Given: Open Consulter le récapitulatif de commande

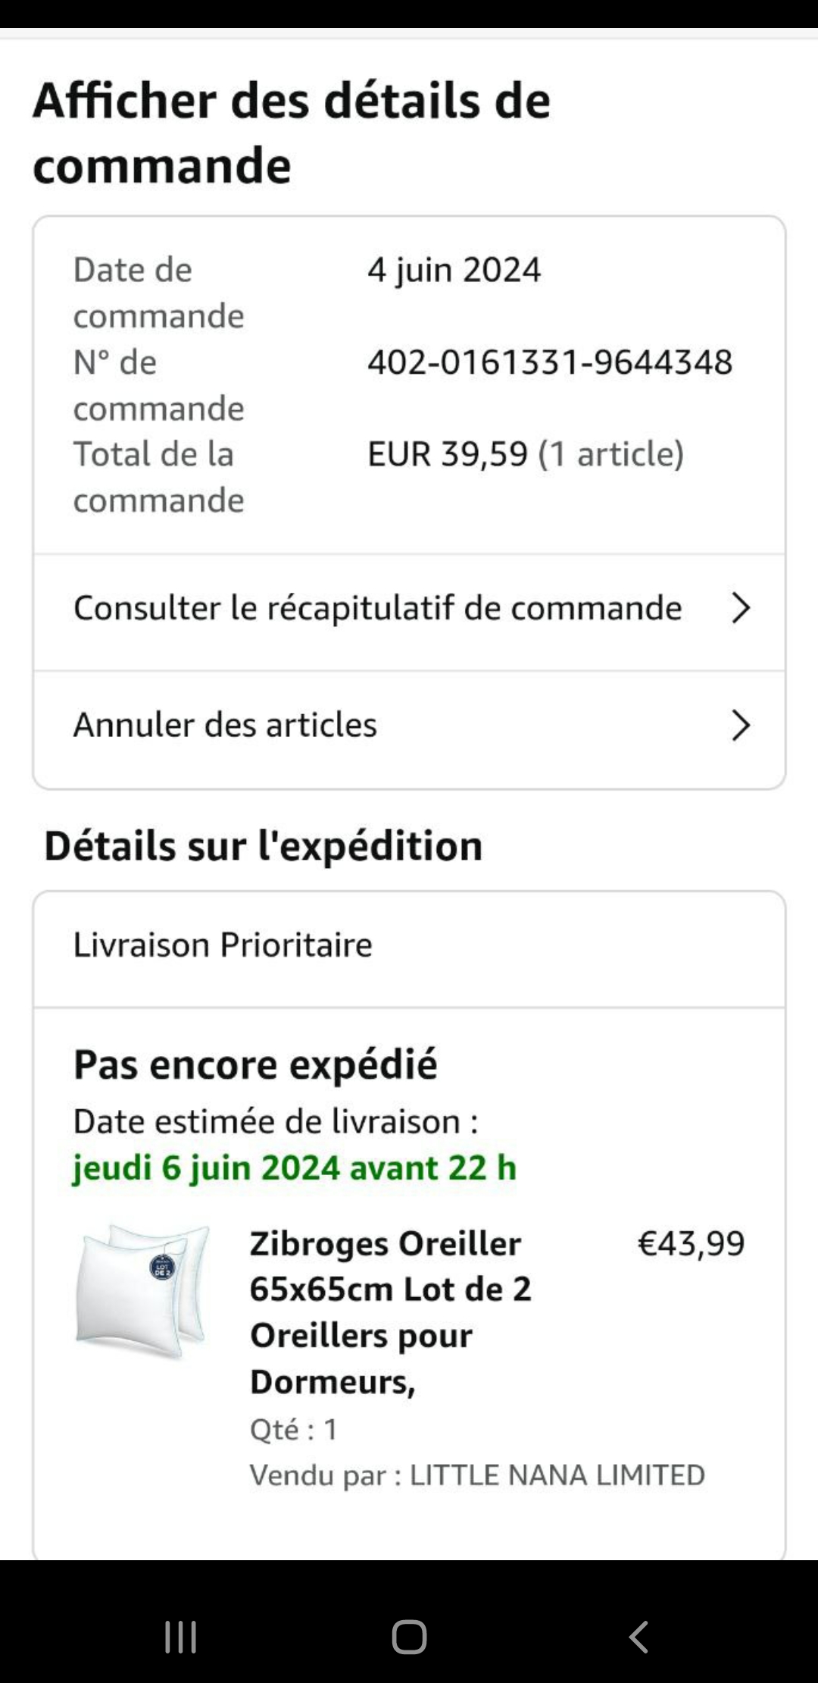Looking at the screenshot, I should pos(377,608).
